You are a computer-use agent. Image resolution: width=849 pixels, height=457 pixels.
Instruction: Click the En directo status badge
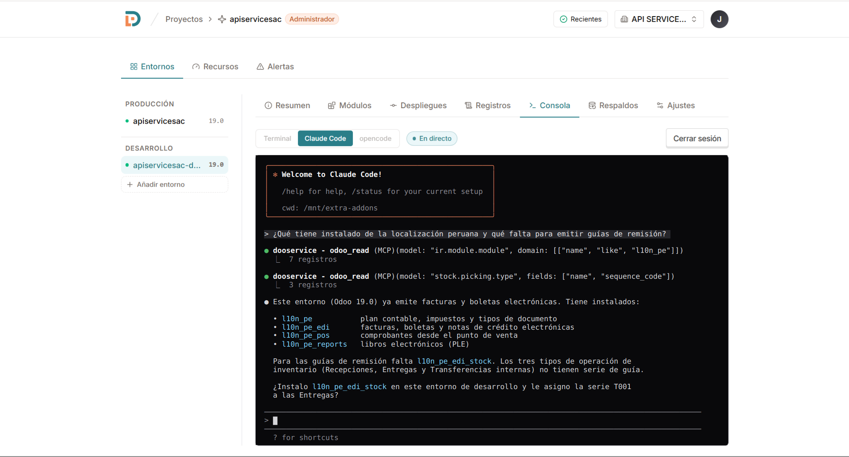click(432, 138)
